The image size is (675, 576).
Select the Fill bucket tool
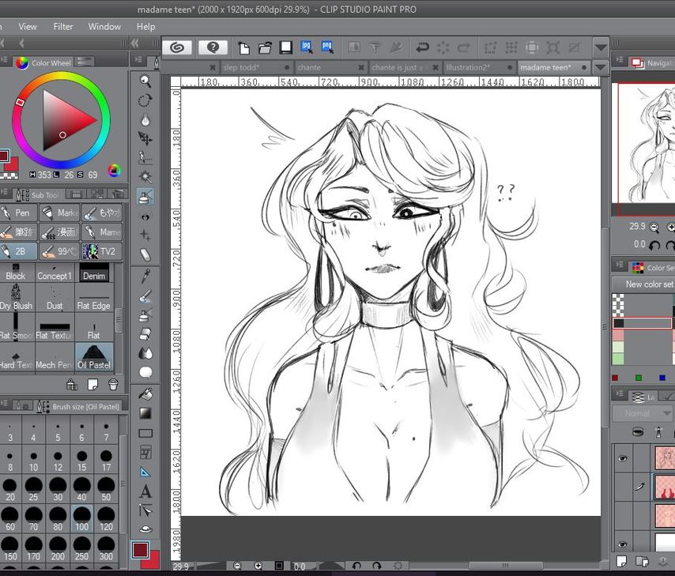[x=145, y=394]
